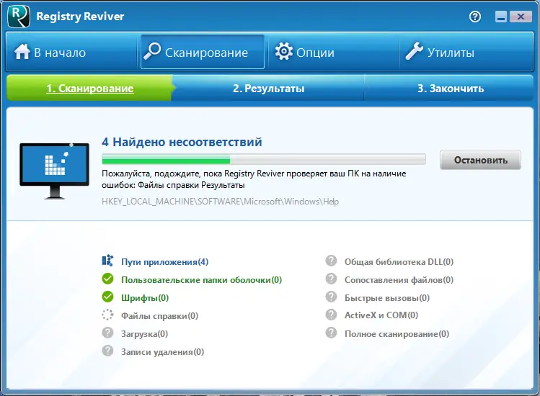Open the Опции tab
This screenshot has width=540, height=396.
click(x=333, y=52)
